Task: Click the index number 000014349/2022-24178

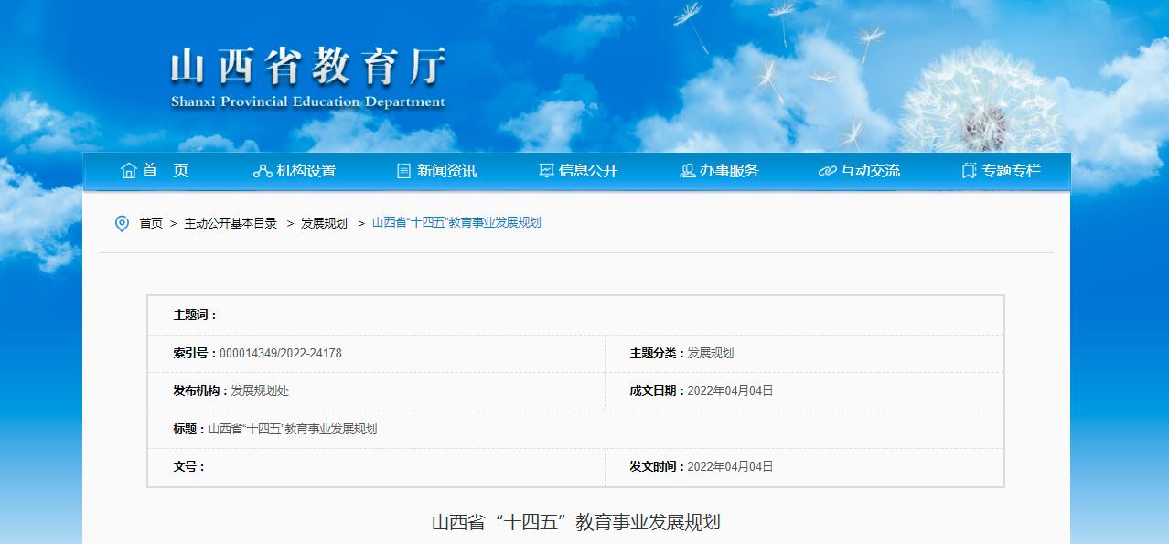Action: click(281, 353)
